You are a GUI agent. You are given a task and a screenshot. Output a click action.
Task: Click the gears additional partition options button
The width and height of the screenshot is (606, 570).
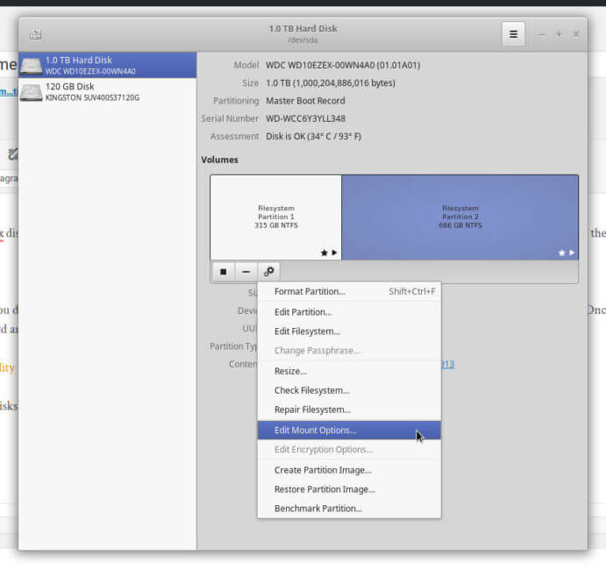[x=269, y=272]
